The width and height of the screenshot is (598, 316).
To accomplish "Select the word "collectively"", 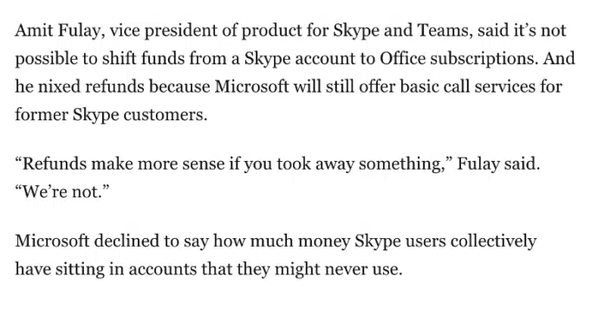I will [x=493, y=242].
